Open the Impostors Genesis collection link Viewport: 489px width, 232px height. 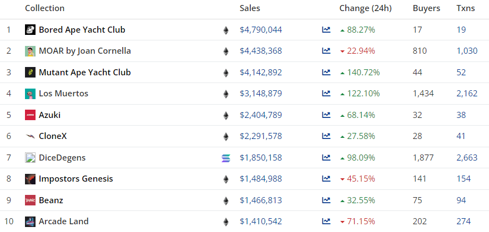click(x=76, y=179)
